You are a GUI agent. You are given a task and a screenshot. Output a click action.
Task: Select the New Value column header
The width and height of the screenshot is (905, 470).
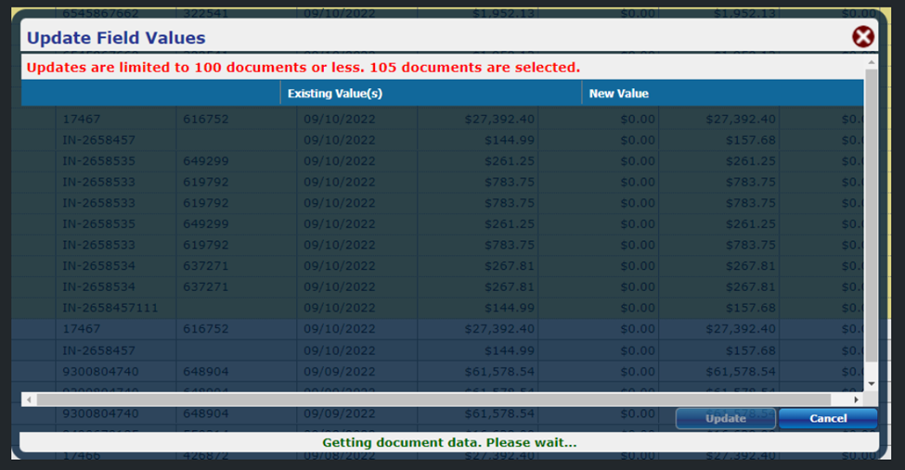click(x=721, y=94)
